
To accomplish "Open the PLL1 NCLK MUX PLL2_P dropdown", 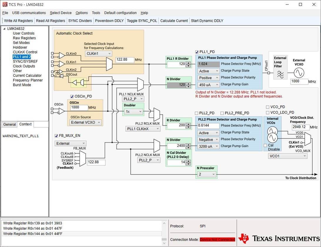I will 133,99.
